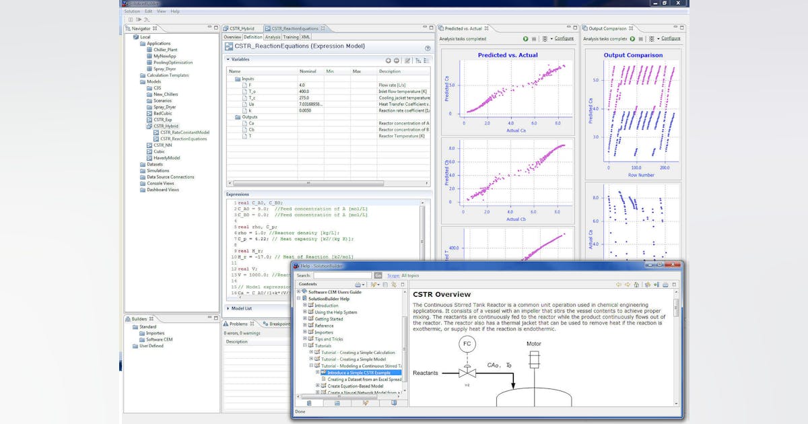Image resolution: width=808 pixels, height=424 pixels.
Task: Go back in Help content pane
Action: (x=618, y=285)
